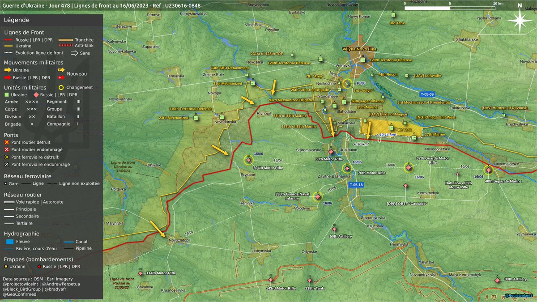Click the 70th Motor Rifle unit marker
Viewport: 537px width, 302px height.
(x=347, y=168)
